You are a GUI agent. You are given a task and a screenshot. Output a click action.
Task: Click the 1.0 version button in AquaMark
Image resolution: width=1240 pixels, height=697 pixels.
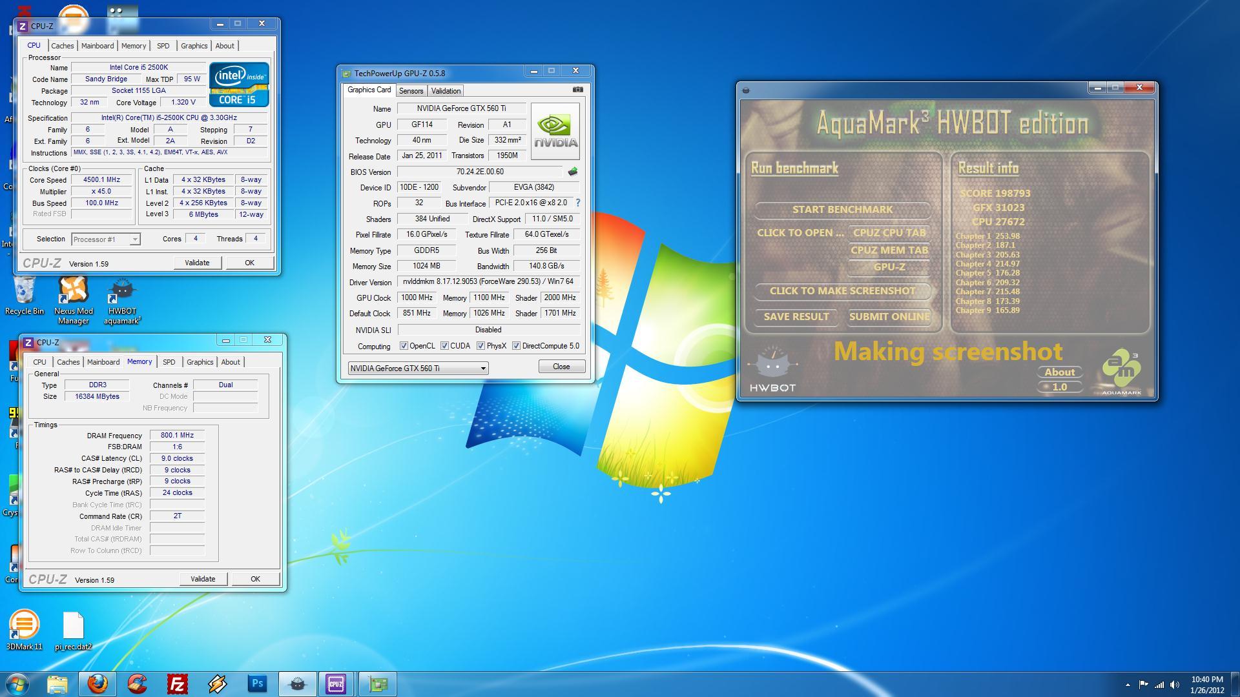pos(1060,387)
